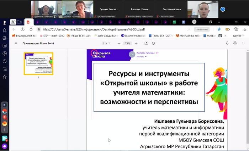Open the Тесты ЕГЭ - 2017 bookmark
The height and width of the screenshot is (151, 249).
pos(161,35)
